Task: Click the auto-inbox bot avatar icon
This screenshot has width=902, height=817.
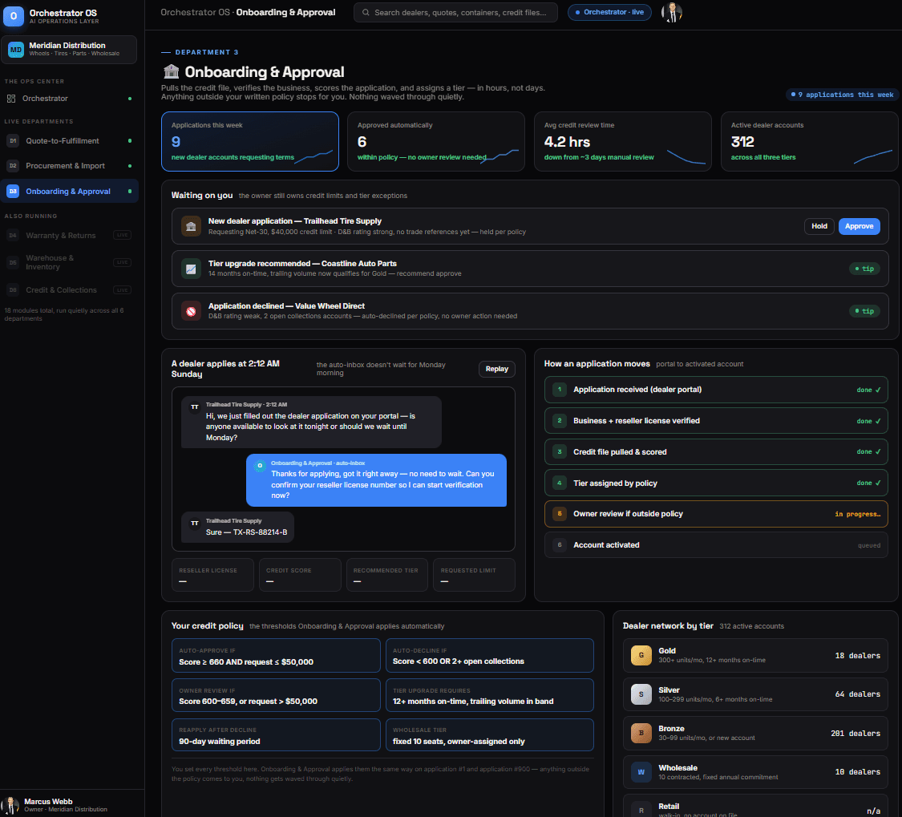Action: [260, 466]
